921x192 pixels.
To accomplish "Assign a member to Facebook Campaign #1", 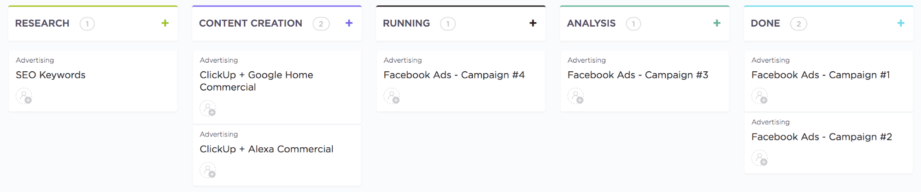I will [759, 97].
